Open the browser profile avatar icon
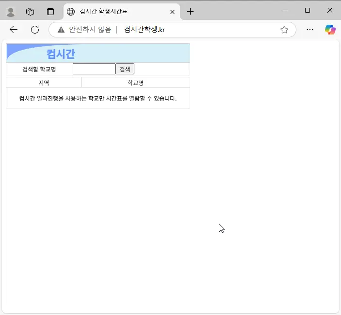Image resolution: width=341 pixels, height=315 pixels. pyautogui.click(x=11, y=12)
